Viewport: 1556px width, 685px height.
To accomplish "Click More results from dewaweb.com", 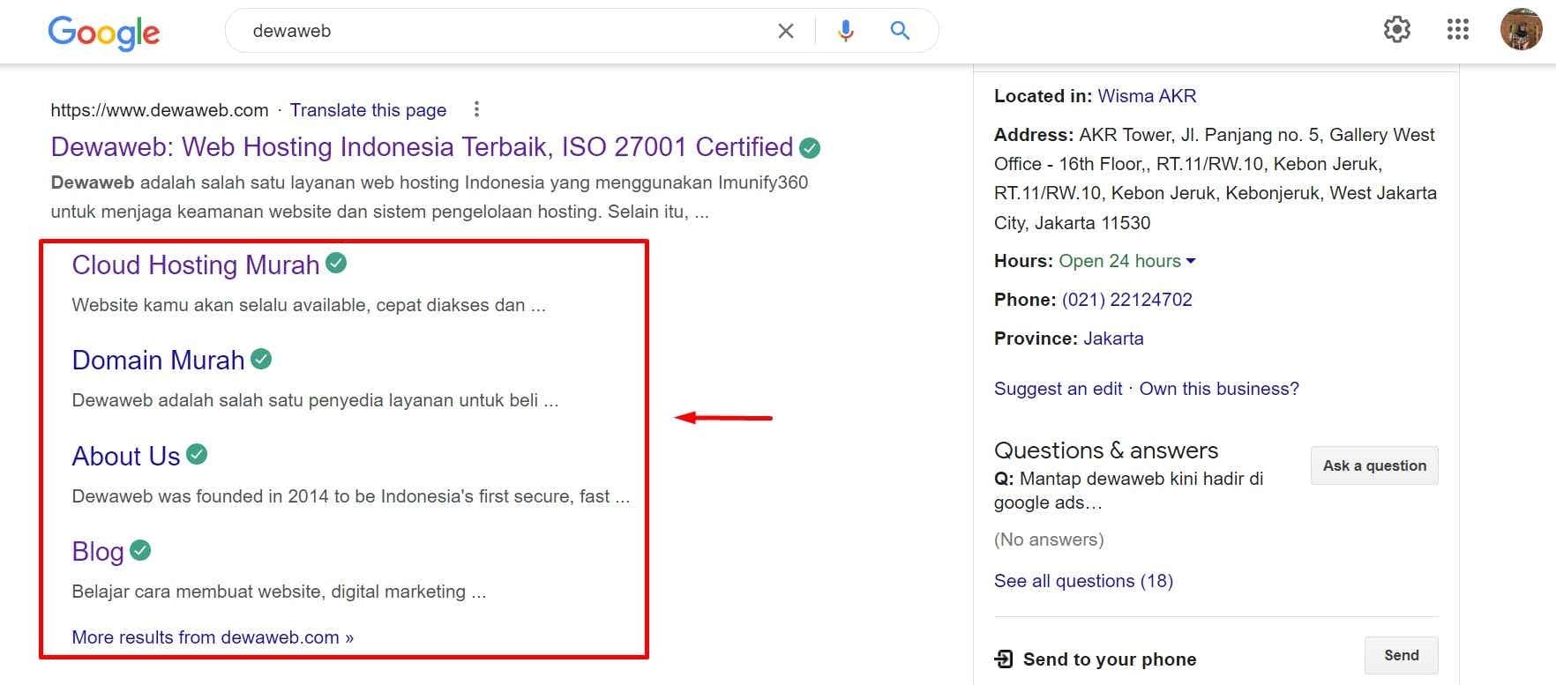I will [213, 637].
